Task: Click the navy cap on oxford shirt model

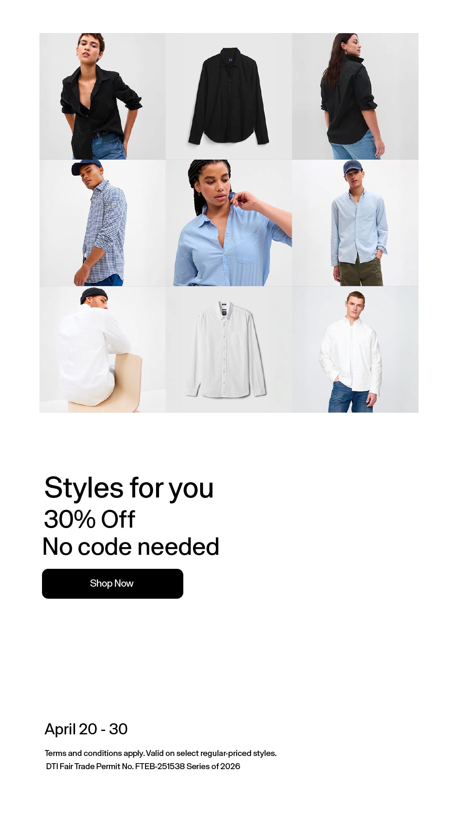Action: click(352, 166)
